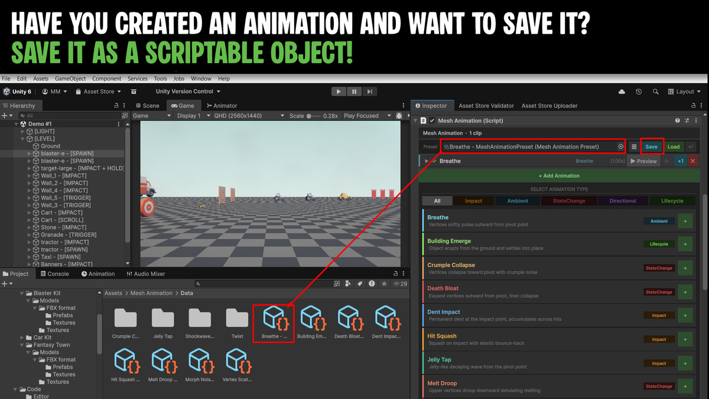
Task: Click the Project search by label tag icon
Action: tap(359, 284)
